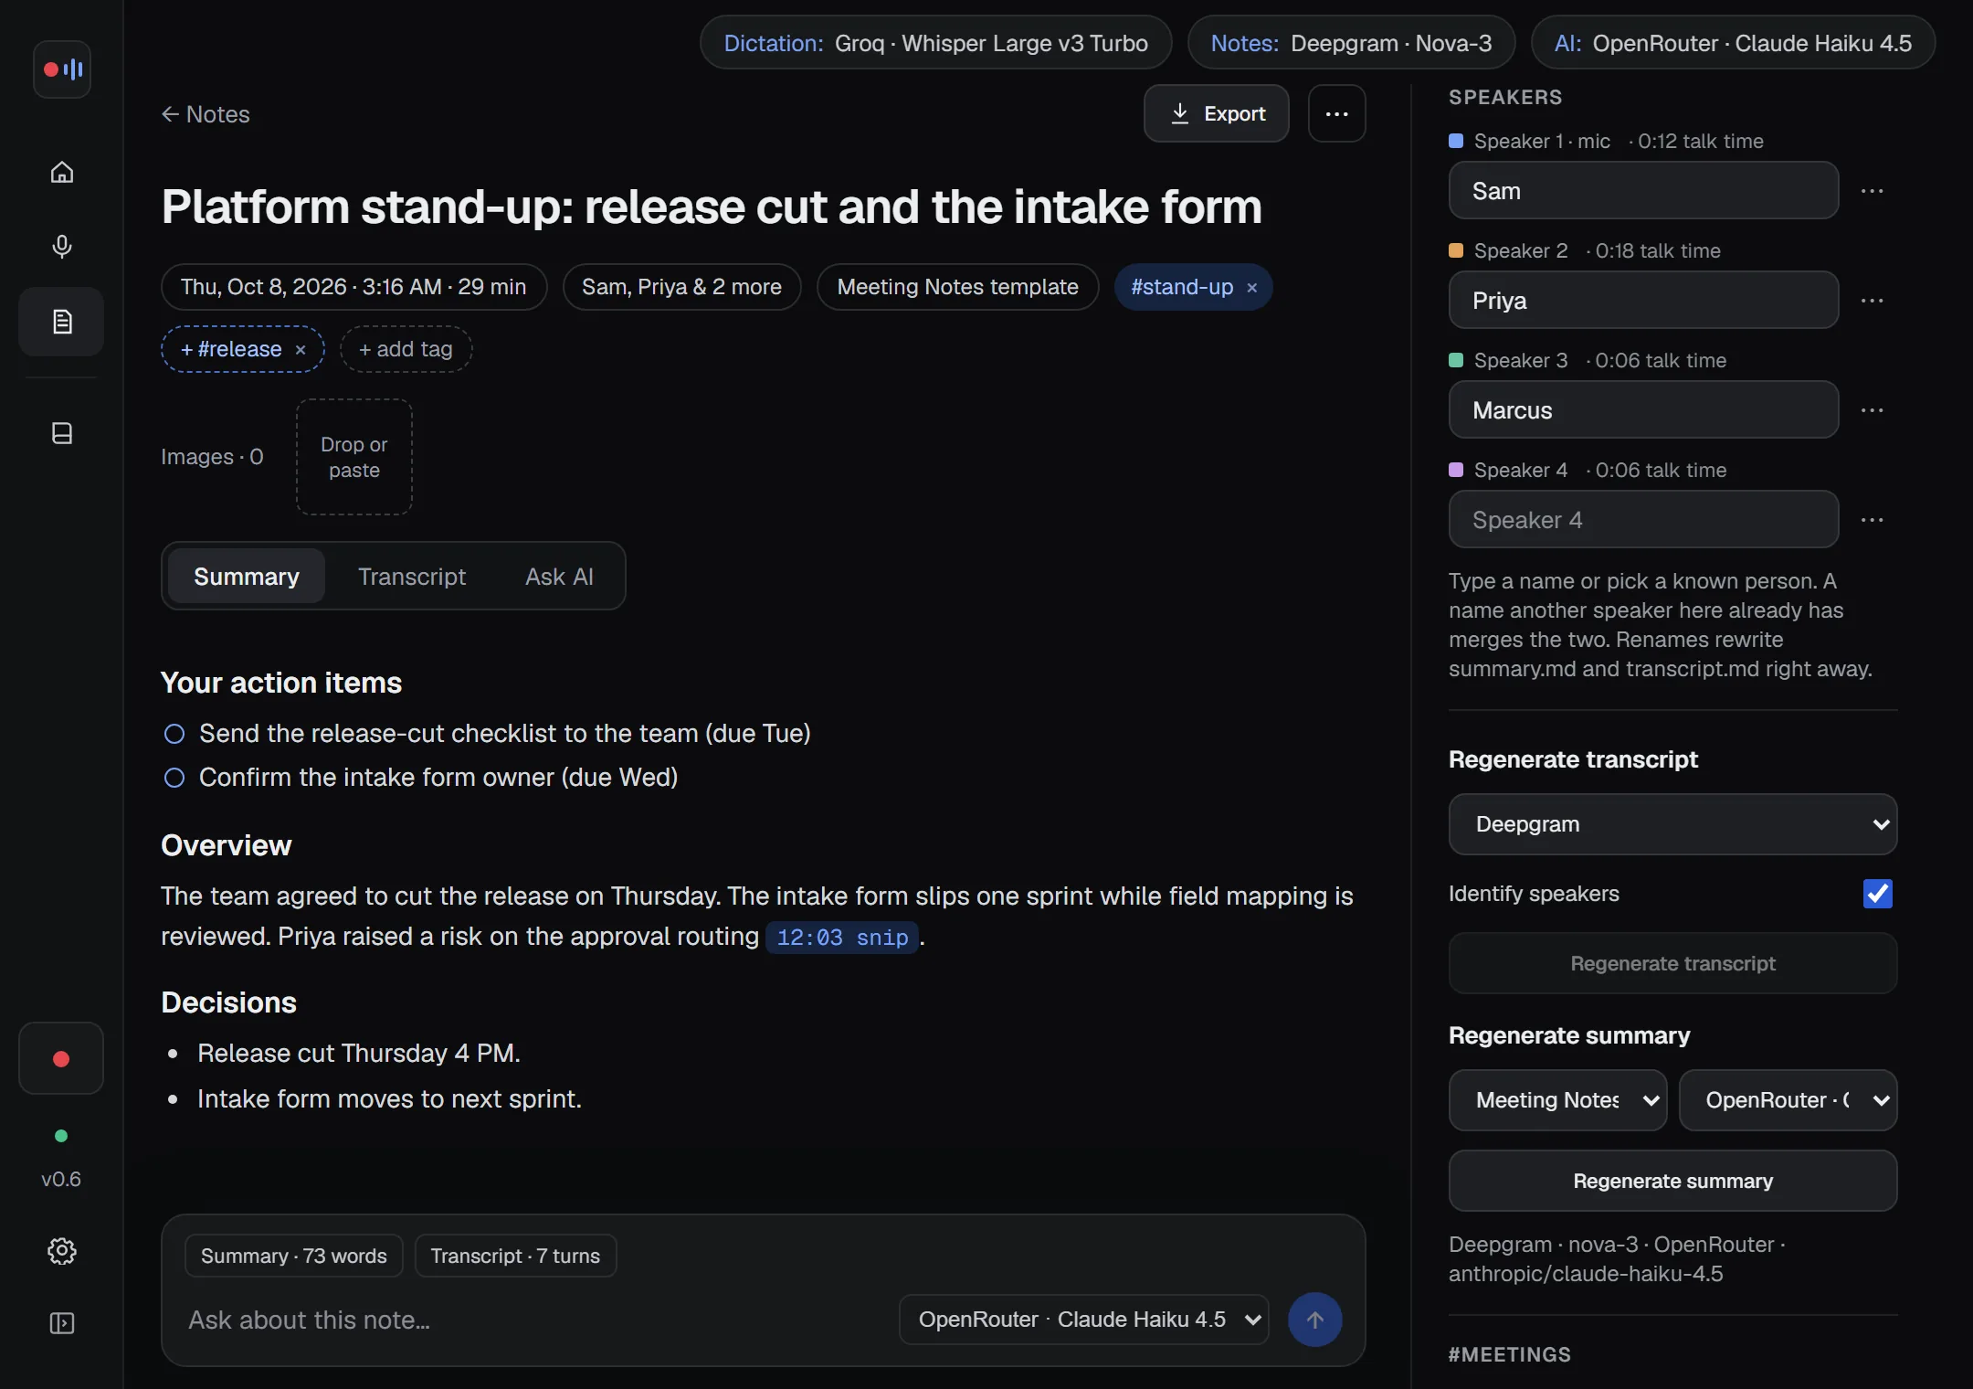Click the Ask about this note field
Image resolution: width=1973 pixels, height=1389 pixels.
(534, 1320)
